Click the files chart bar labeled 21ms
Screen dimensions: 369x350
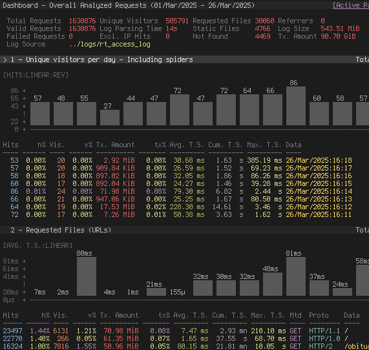click(156, 292)
